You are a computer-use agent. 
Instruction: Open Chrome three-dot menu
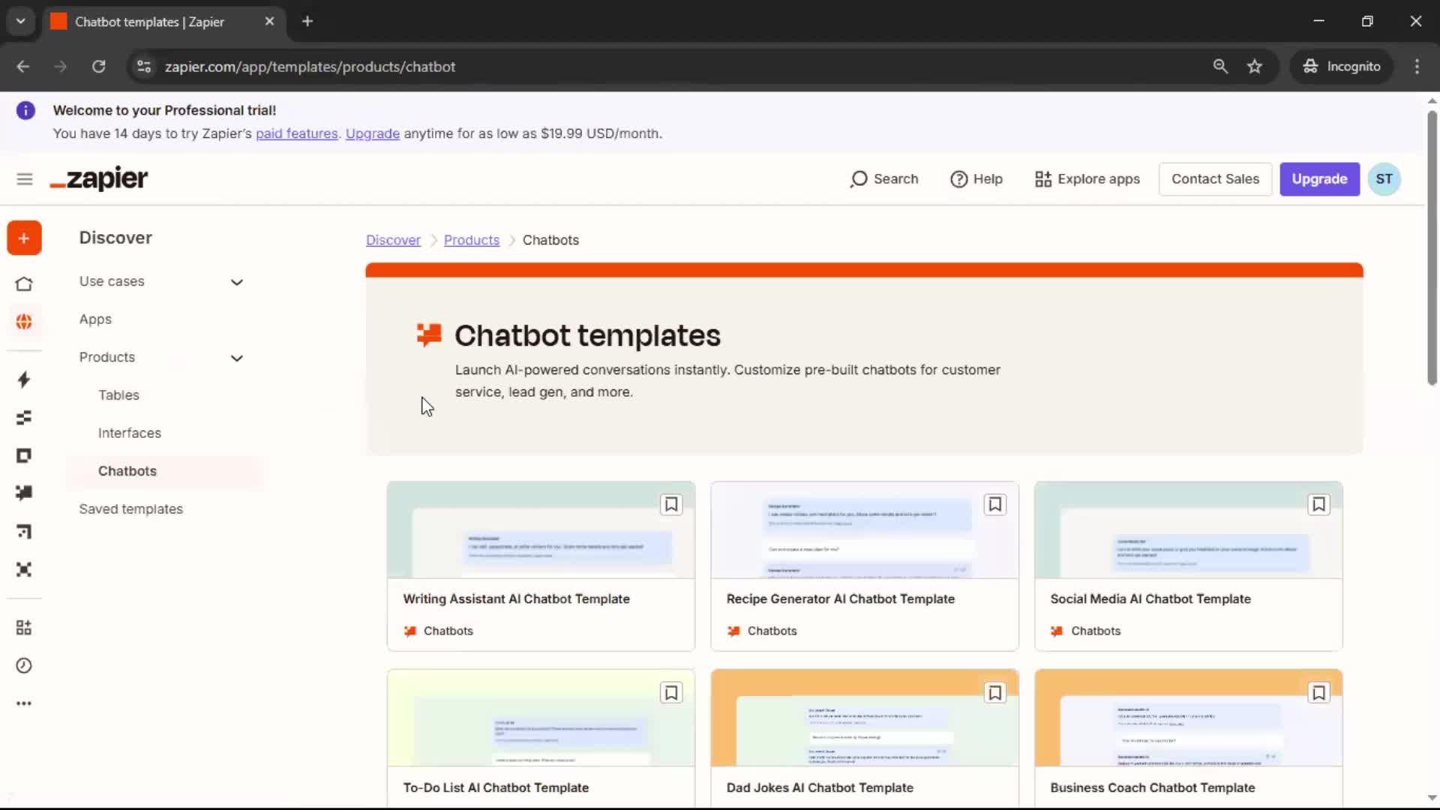point(1417,67)
